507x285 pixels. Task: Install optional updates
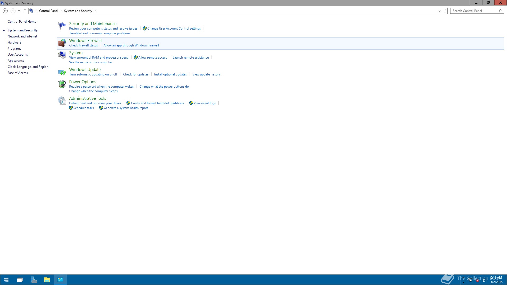tap(170, 74)
